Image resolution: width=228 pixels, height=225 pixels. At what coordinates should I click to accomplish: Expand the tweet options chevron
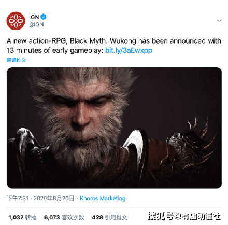[x=219, y=20]
